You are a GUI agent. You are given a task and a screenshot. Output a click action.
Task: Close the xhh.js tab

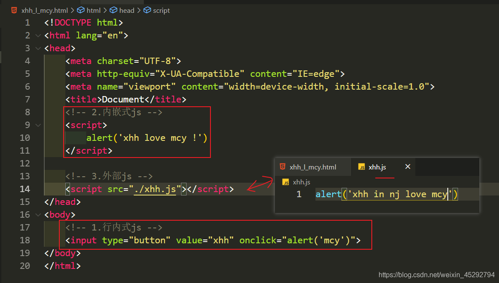[x=408, y=166]
